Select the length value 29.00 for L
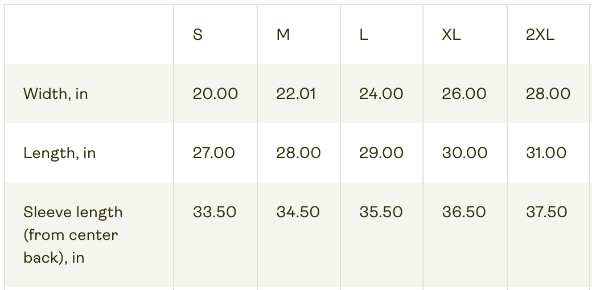This screenshot has width=592, height=290. tap(381, 153)
